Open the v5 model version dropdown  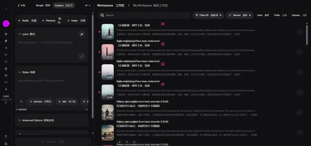(x=88, y=5)
